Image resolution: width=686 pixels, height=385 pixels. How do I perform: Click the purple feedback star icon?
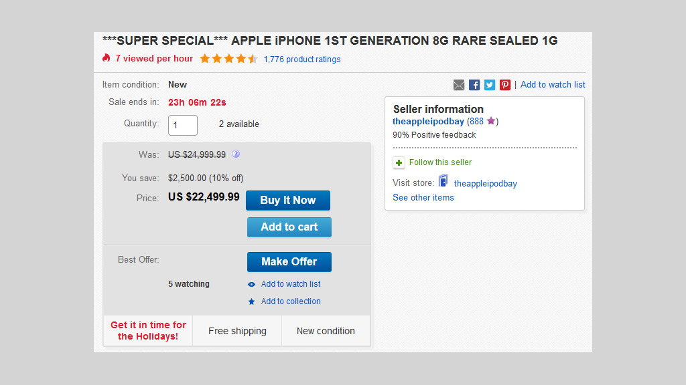pos(491,121)
